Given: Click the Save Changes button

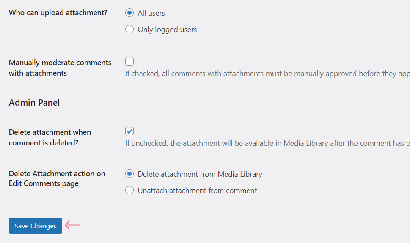Looking at the screenshot, I should [x=36, y=226].
